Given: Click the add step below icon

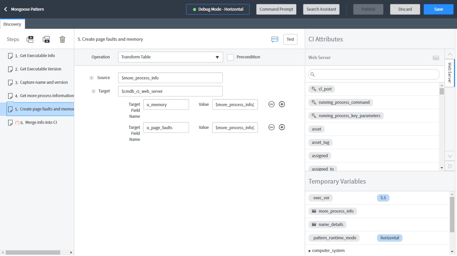Looking at the screenshot, I should coord(46,39).
